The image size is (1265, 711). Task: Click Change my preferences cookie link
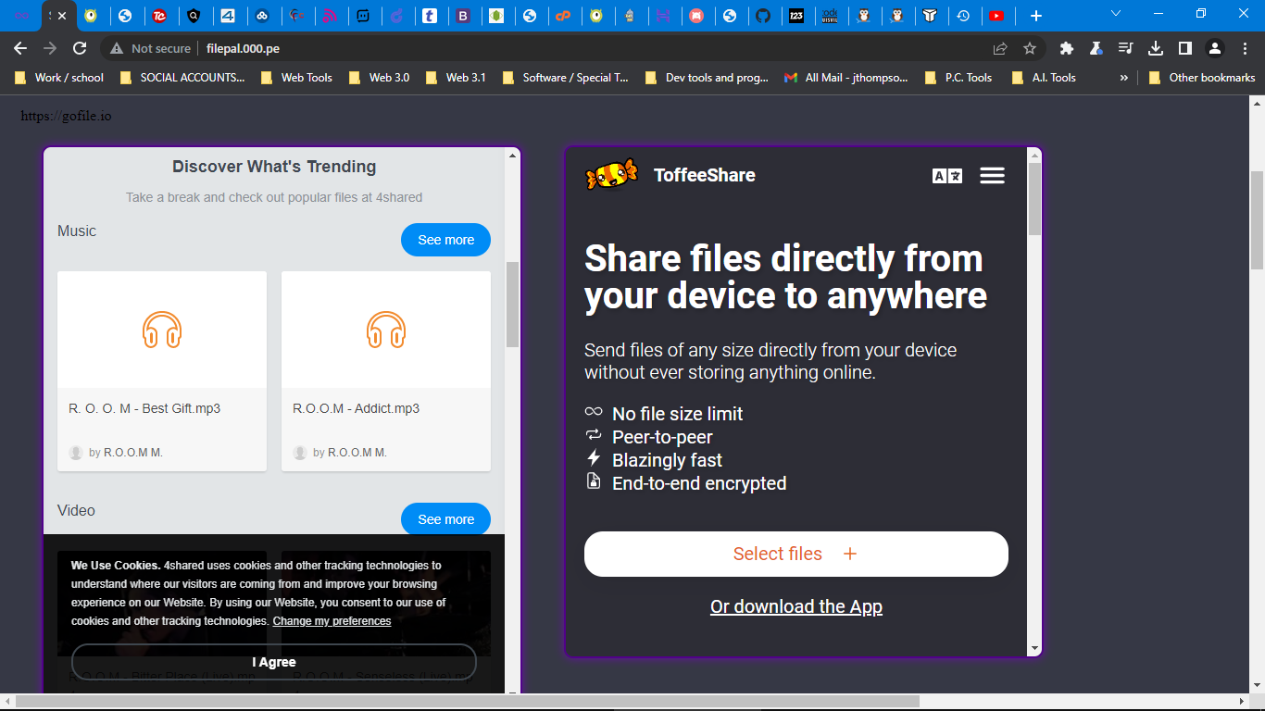point(332,621)
